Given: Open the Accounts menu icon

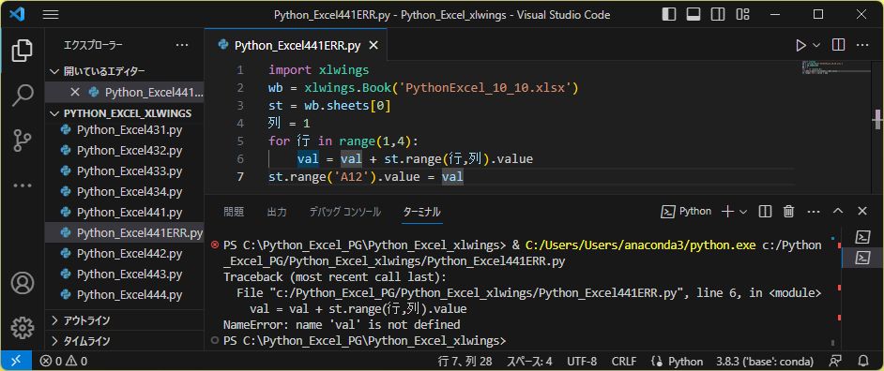Looking at the screenshot, I should [x=22, y=283].
